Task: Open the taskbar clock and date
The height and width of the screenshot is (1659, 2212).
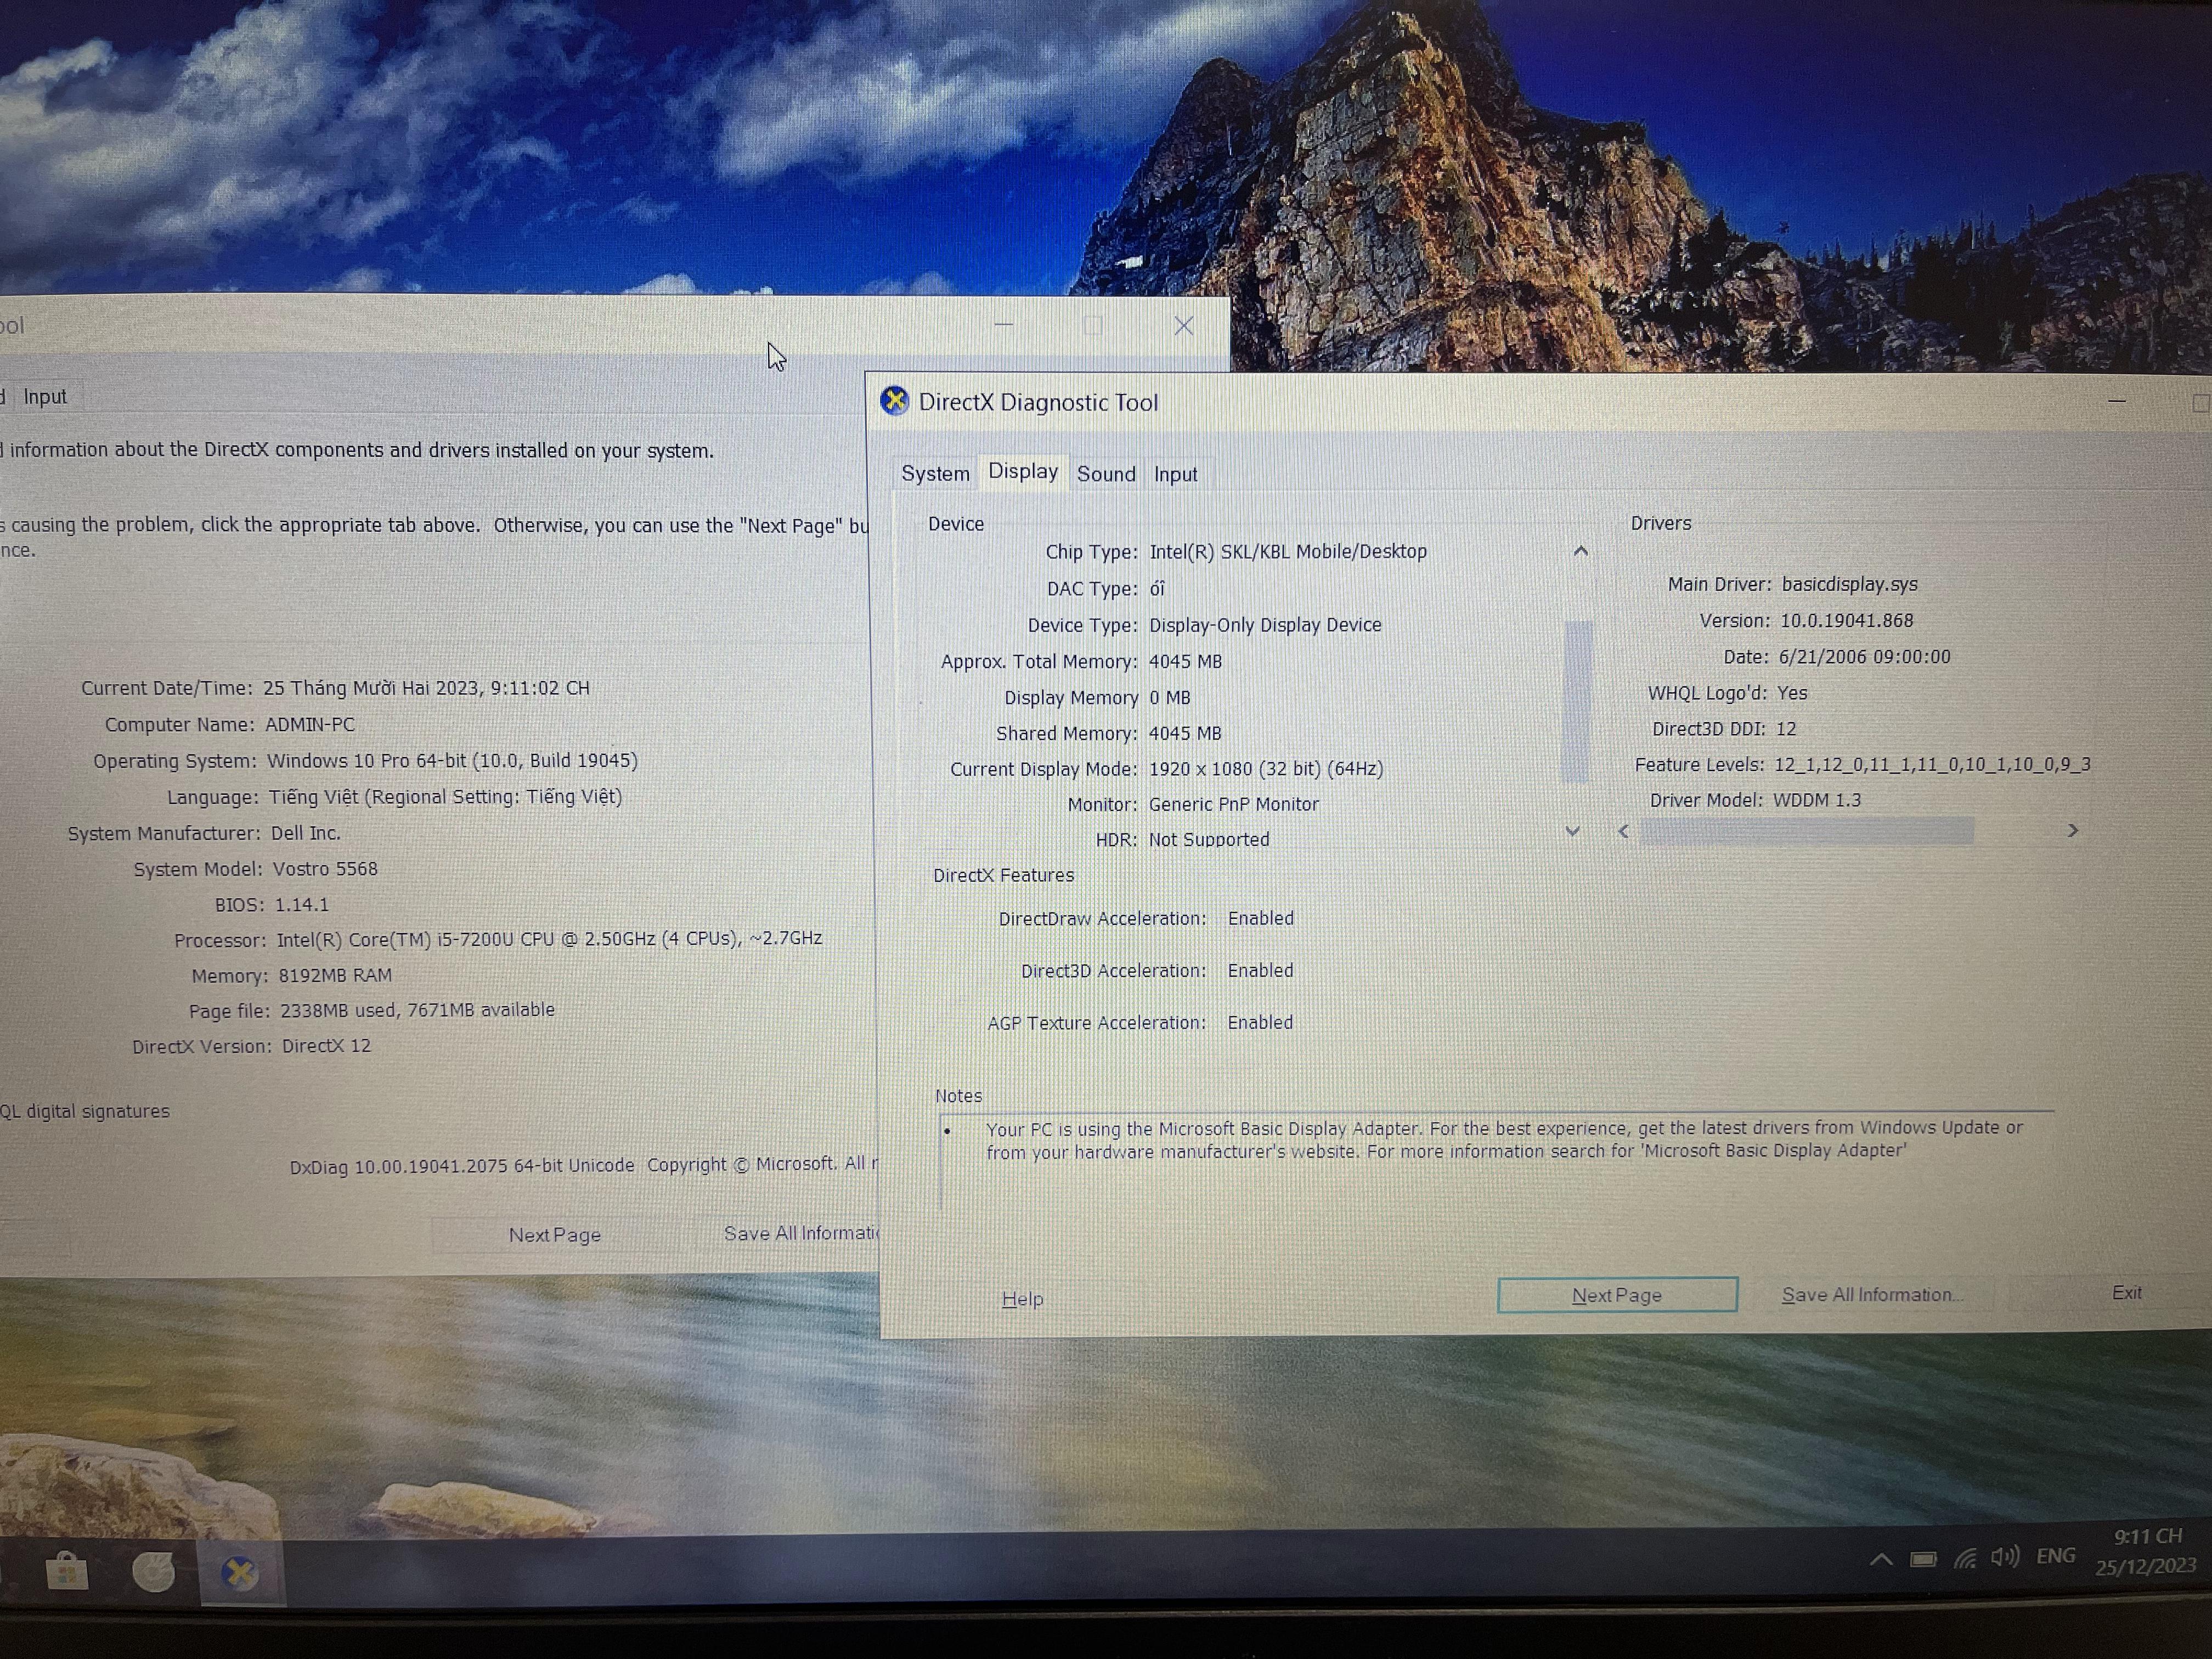Action: (2146, 1551)
